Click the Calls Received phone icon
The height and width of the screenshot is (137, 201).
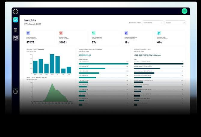pyautogui.click(x=28, y=33)
